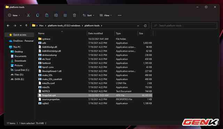Image resolution: width=223 pixels, height=129 pixels.
Task: Open Downloads in the sidebar
Action: click(18, 61)
